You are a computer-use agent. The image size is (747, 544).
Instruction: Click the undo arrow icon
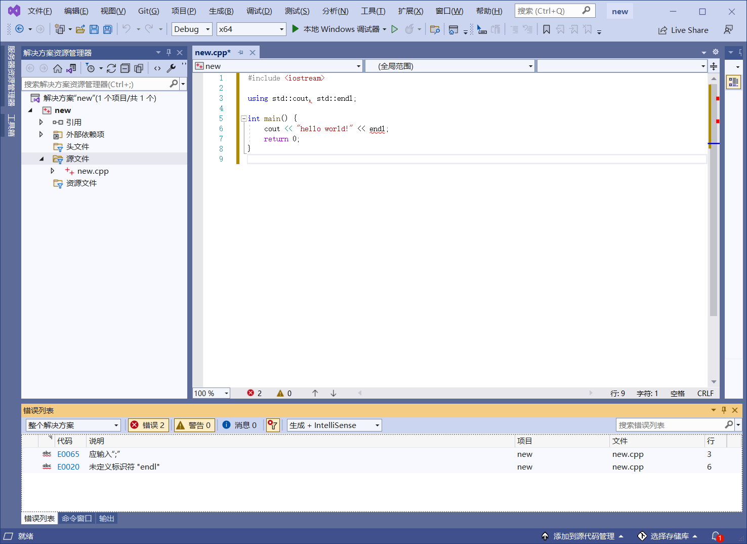pos(127,29)
